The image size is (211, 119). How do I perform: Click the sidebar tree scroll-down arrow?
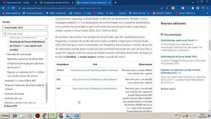(46, 102)
